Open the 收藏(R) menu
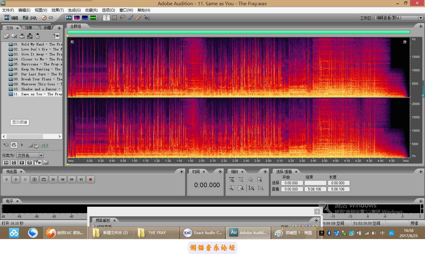The image size is (425, 254). (x=91, y=10)
